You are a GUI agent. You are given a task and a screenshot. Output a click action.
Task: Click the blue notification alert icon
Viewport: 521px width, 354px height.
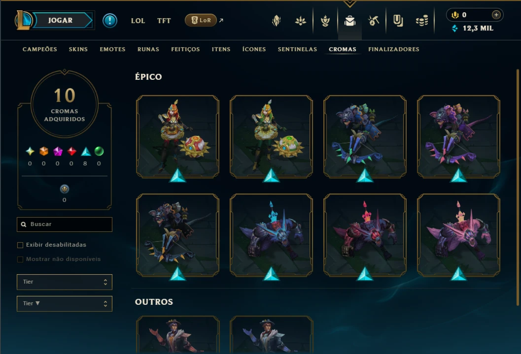[x=109, y=21]
